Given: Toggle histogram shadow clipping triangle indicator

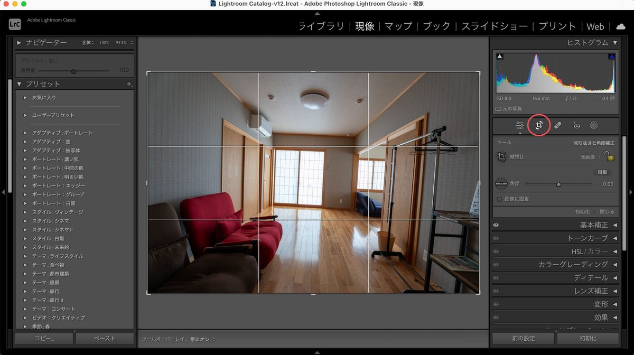Looking at the screenshot, I should 500,57.
